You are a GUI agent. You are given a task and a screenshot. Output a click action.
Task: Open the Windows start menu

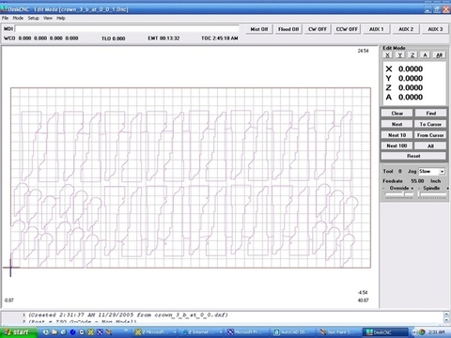(19, 332)
